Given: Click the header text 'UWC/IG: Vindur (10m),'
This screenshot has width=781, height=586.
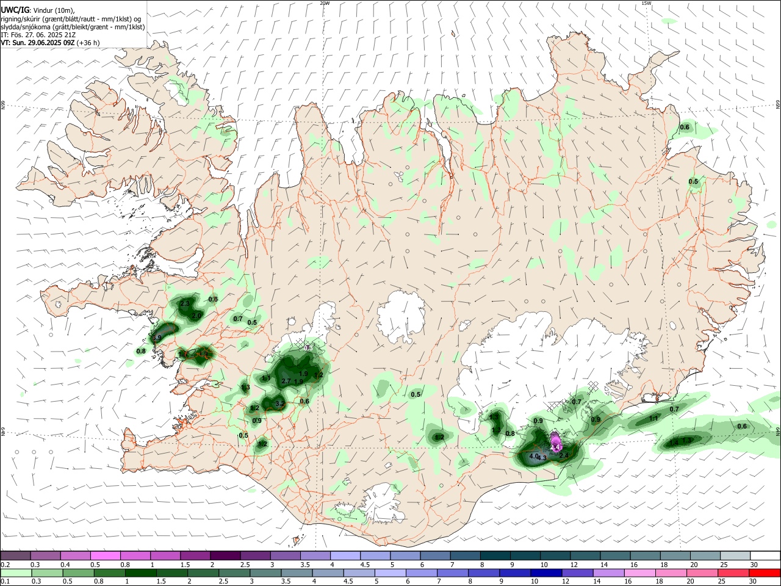Looking at the screenshot, I should [x=38, y=10].
